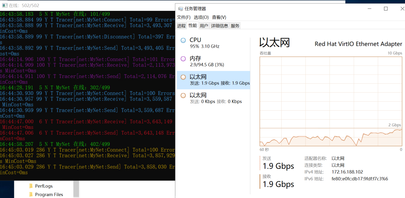The image size is (405, 198).
Task: Click the console window title icon
Action: (x=4, y=5)
